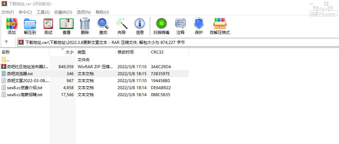This screenshot has height=144, width=339.
Task: Open the Favorites (收藏夹) menu
Action: [x=63, y=12]
